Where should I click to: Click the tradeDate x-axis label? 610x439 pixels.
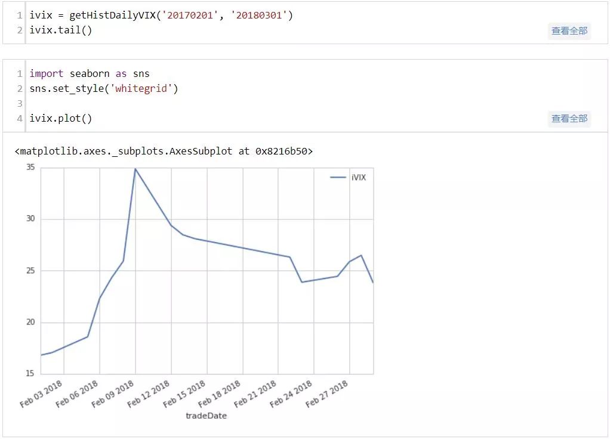(x=206, y=415)
